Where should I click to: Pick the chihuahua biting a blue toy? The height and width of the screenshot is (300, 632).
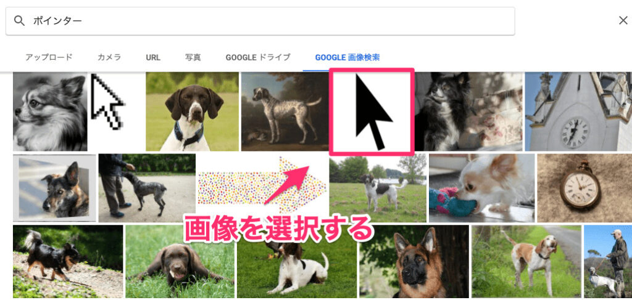coord(481,188)
